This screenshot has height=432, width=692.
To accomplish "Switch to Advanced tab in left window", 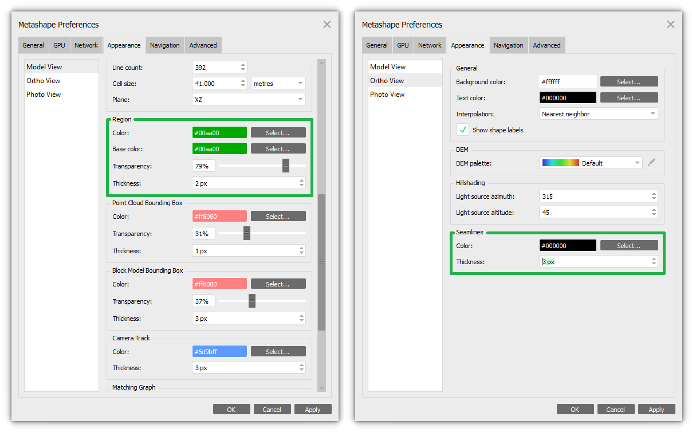I will click(x=203, y=45).
